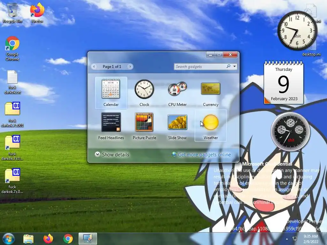
Task: Expand Show details in the gadget gallery
Action: pos(112,155)
